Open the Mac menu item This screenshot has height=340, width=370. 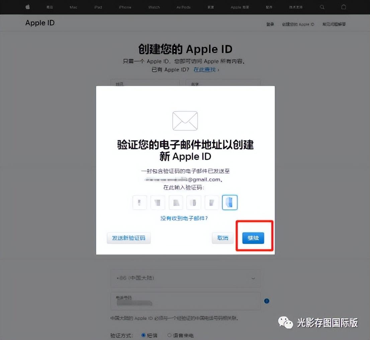[73, 7]
